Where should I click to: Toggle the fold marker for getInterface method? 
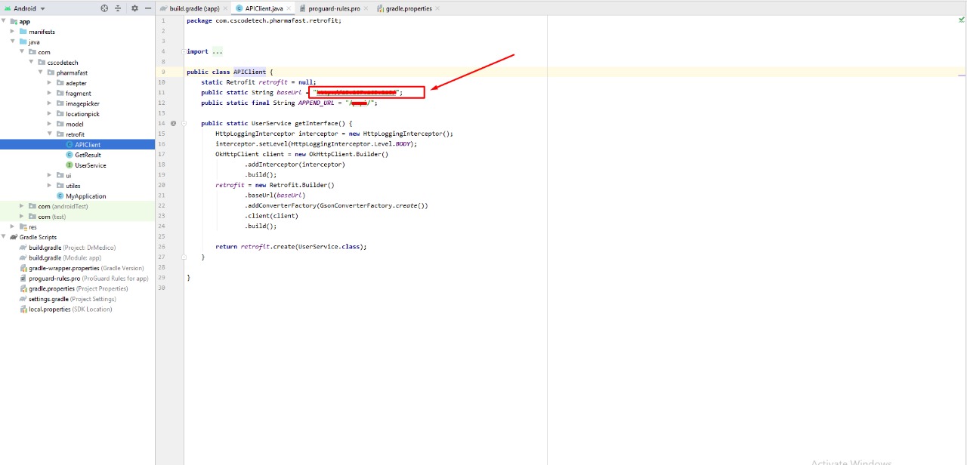point(183,123)
